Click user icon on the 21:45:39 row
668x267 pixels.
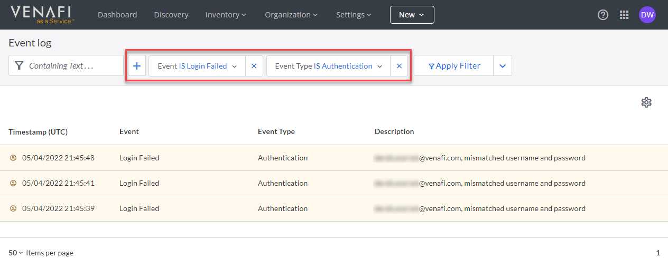tap(13, 208)
